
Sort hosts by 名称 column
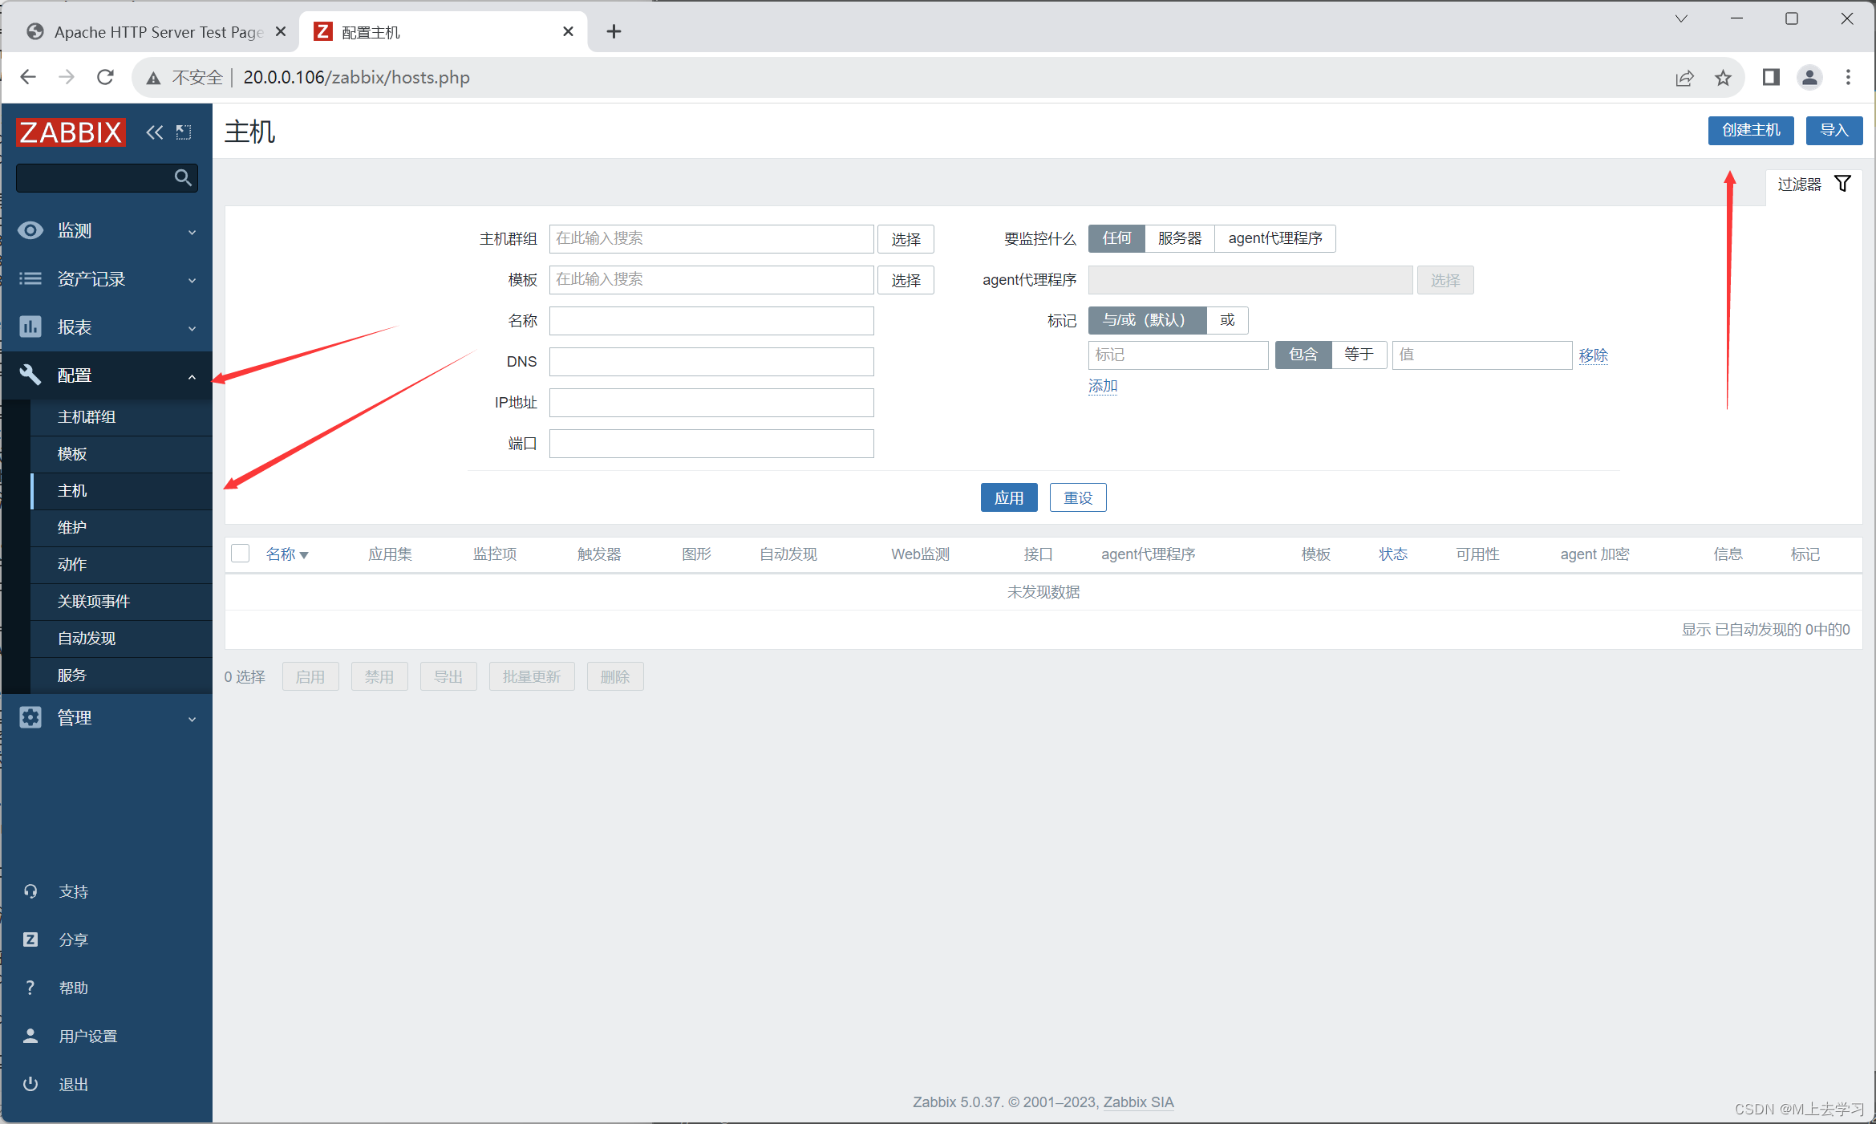(287, 554)
